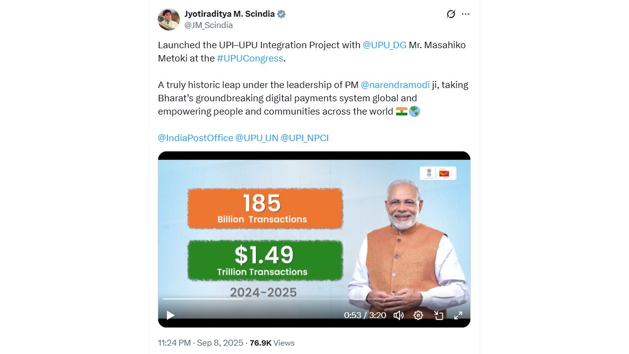Open the @UPU_DG mention
This screenshot has height=354, width=629.
click(x=384, y=45)
